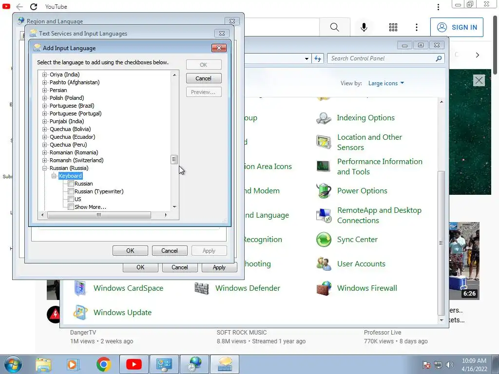499x374 pixels.
Task: Expand the Oriya (India) tree node
Action: click(44, 75)
